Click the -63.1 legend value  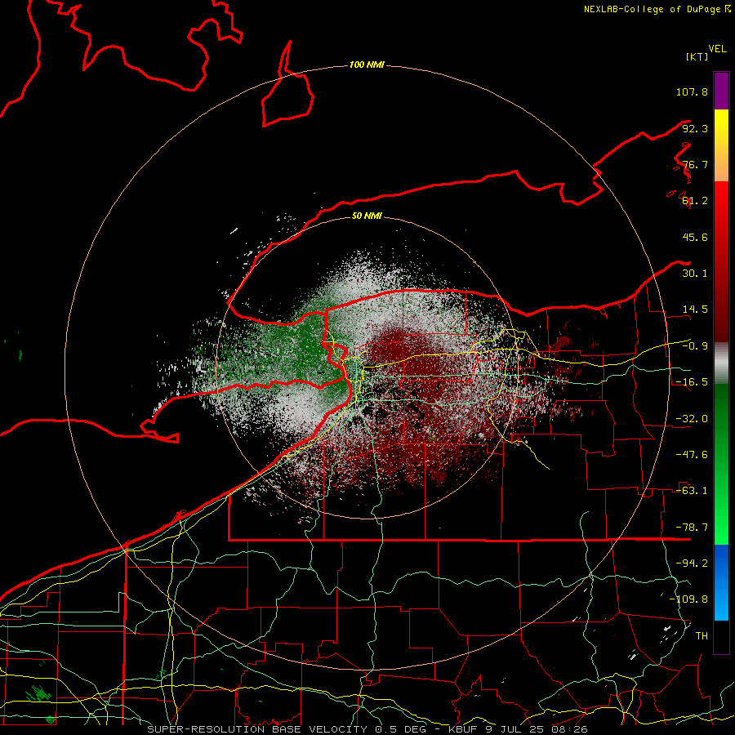pyautogui.click(x=692, y=491)
